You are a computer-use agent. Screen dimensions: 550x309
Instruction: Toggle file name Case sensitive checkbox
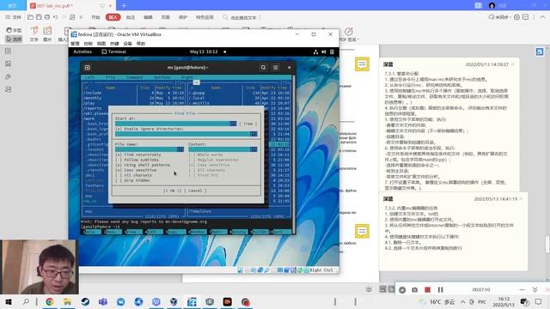click(119, 170)
